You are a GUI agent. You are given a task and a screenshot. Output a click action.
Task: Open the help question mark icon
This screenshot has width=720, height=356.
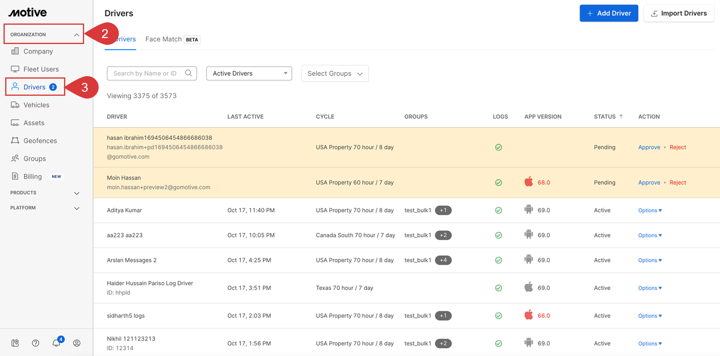click(35, 343)
